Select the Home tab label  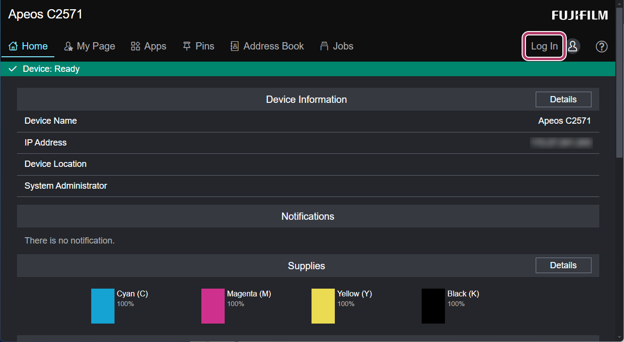34,46
